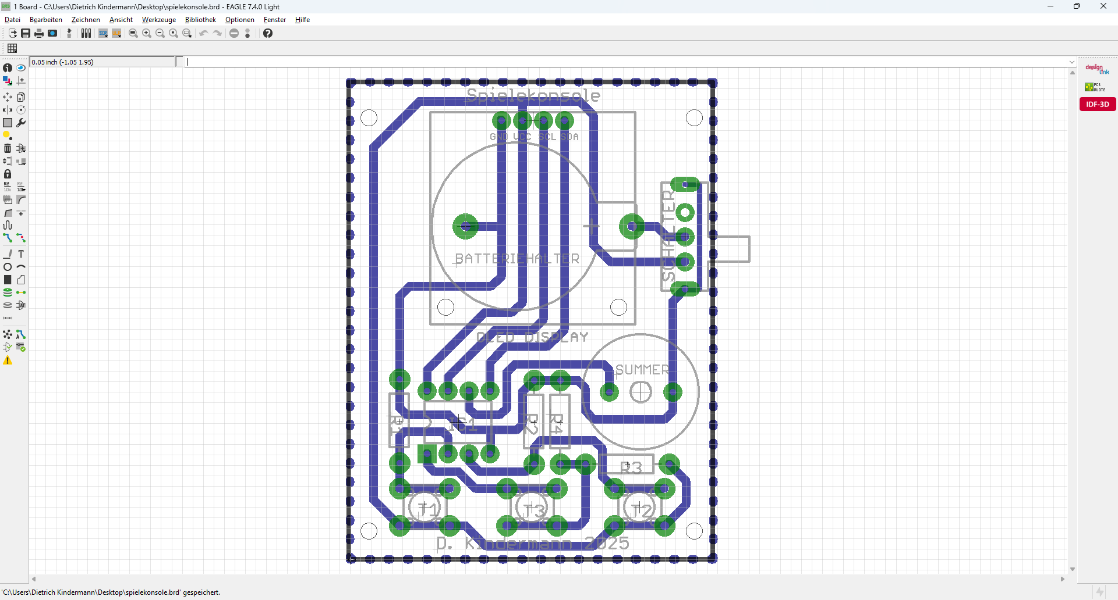The width and height of the screenshot is (1118, 600).
Task: Open the Datei menu
Action: (x=12, y=20)
